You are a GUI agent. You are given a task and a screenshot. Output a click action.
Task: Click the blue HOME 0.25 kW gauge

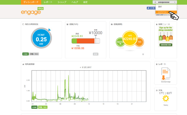pyautogui.click(x=41, y=38)
